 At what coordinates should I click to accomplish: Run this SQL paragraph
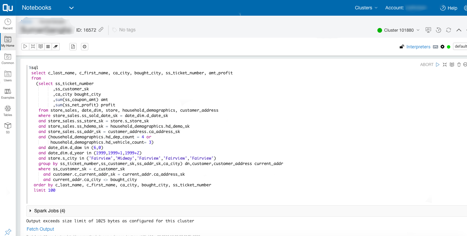[x=438, y=65]
